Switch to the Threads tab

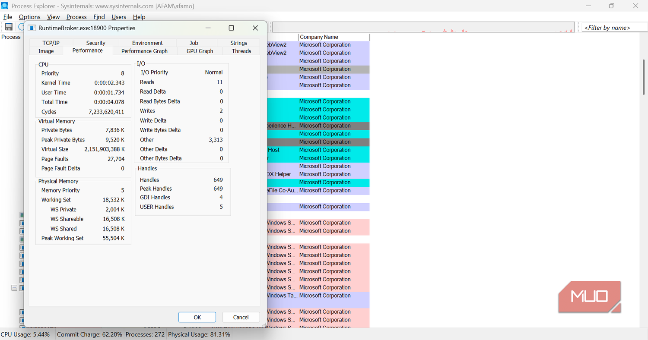241,51
